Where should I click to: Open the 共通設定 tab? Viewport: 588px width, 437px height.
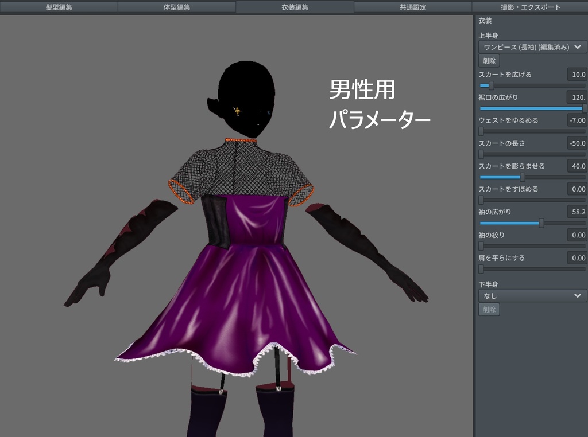pyautogui.click(x=411, y=6)
